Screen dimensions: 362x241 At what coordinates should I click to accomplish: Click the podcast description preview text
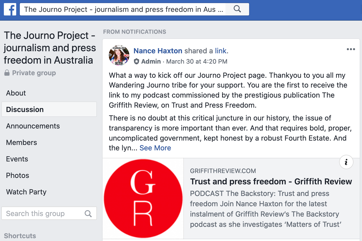click(266, 209)
